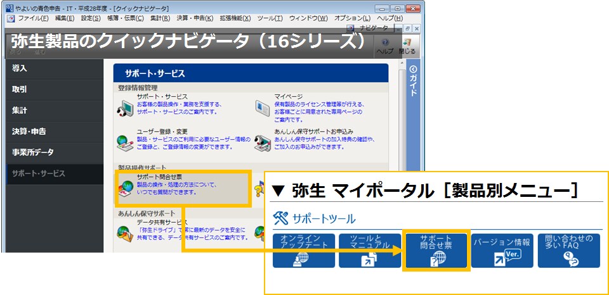The image size is (609, 295).
Task: Select 決算・申告 in the sidebar
Action: (55, 132)
